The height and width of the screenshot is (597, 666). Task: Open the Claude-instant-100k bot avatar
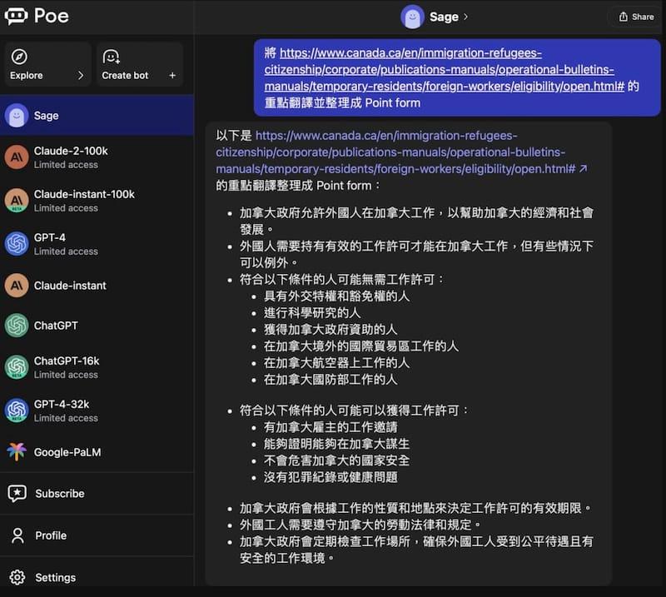point(17,201)
